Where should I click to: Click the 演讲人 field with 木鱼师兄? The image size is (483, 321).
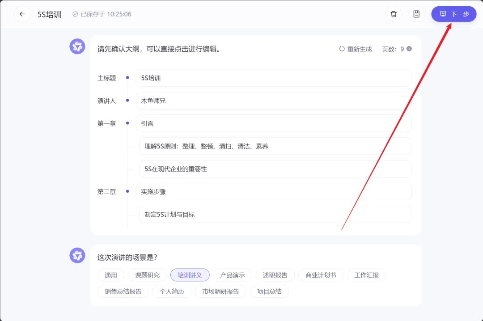273,101
